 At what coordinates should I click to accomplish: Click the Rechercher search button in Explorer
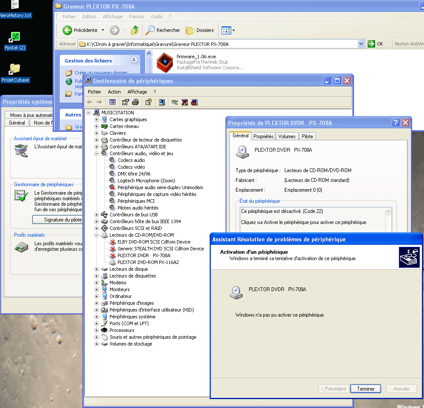click(163, 30)
